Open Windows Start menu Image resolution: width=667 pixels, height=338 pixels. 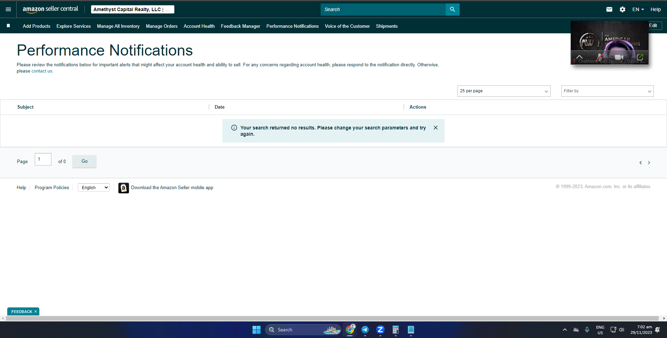256,330
